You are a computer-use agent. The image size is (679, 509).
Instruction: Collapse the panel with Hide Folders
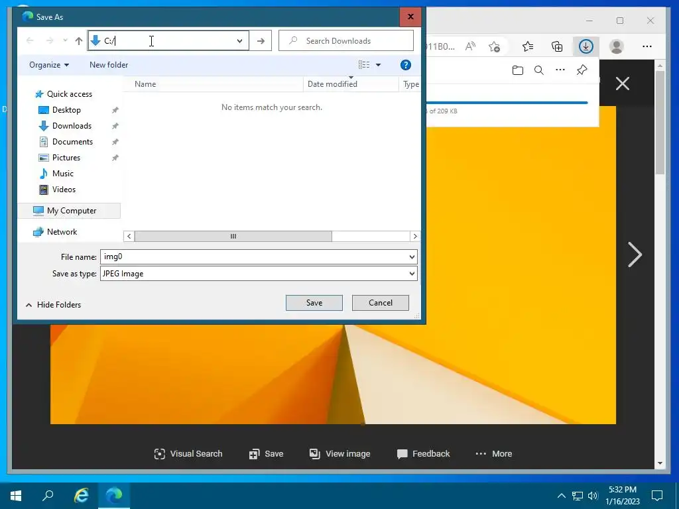point(53,305)
